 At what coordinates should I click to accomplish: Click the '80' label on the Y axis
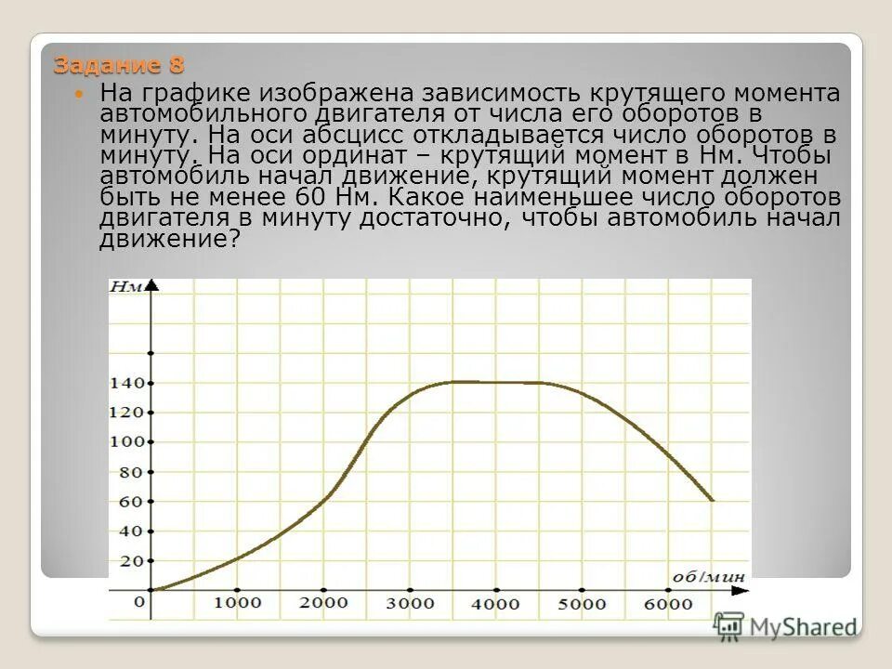coord(131,472)
